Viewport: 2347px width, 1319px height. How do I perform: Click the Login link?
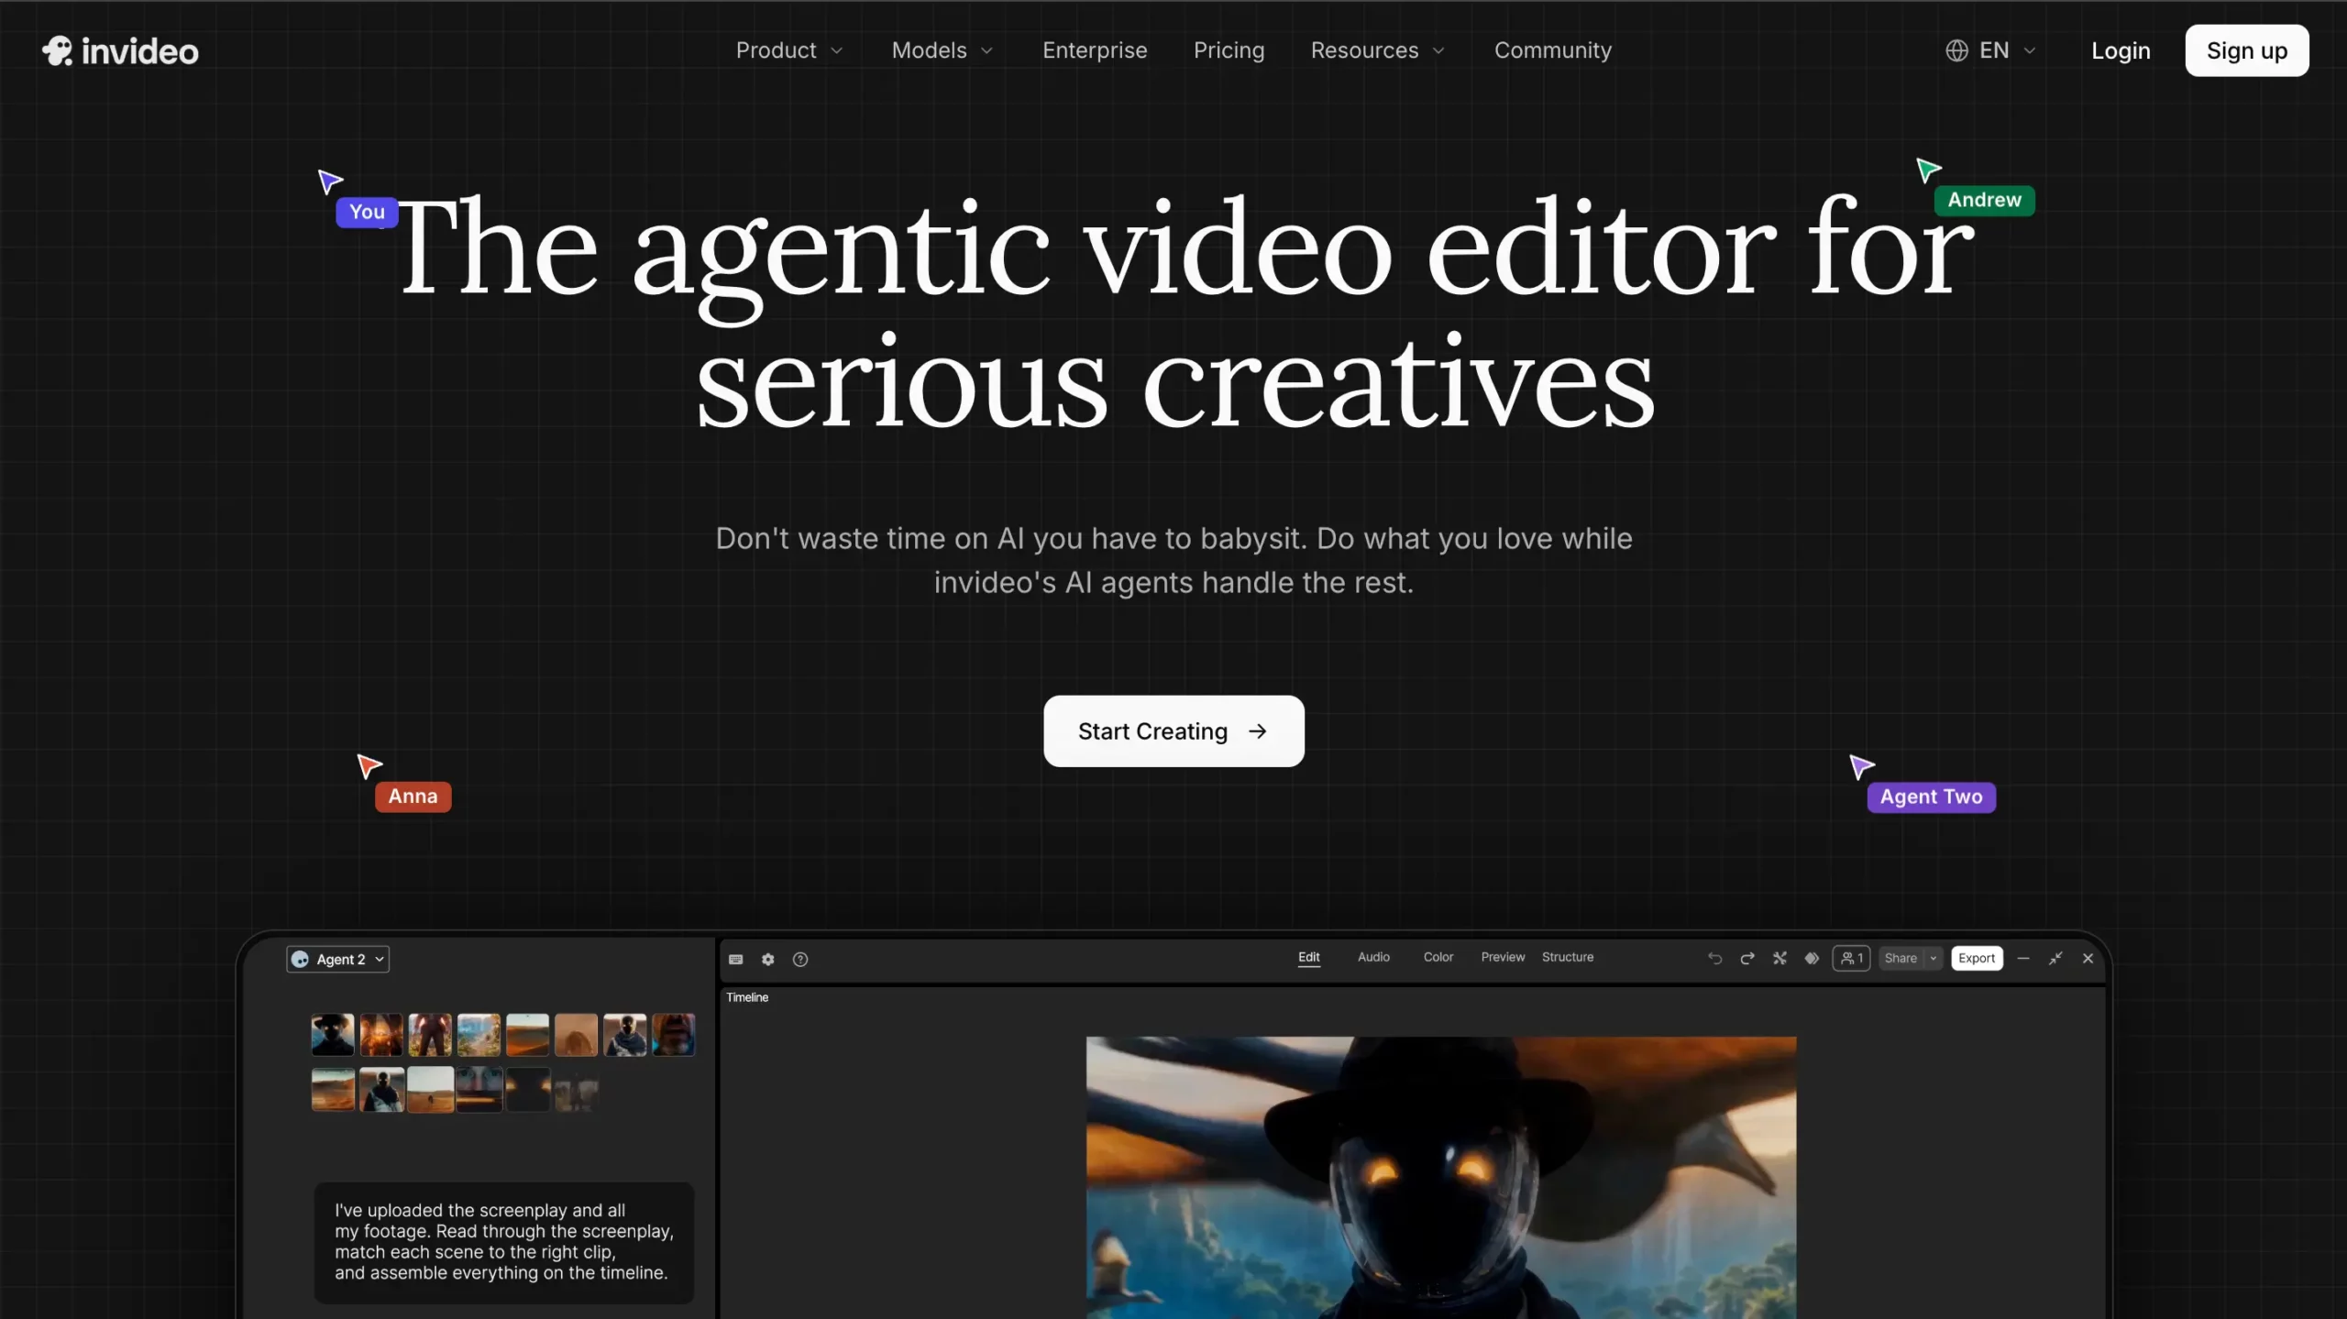(2121, 50)
